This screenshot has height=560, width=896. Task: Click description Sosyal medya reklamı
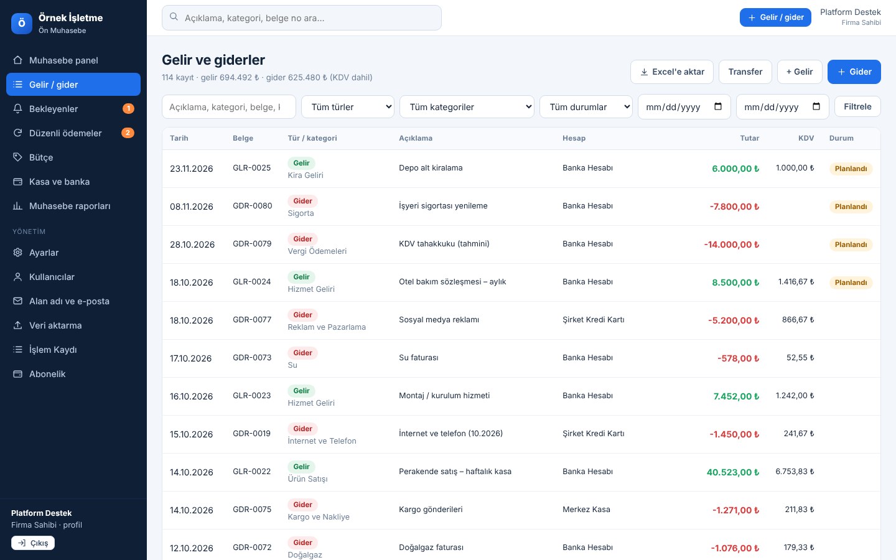point(439,320)
